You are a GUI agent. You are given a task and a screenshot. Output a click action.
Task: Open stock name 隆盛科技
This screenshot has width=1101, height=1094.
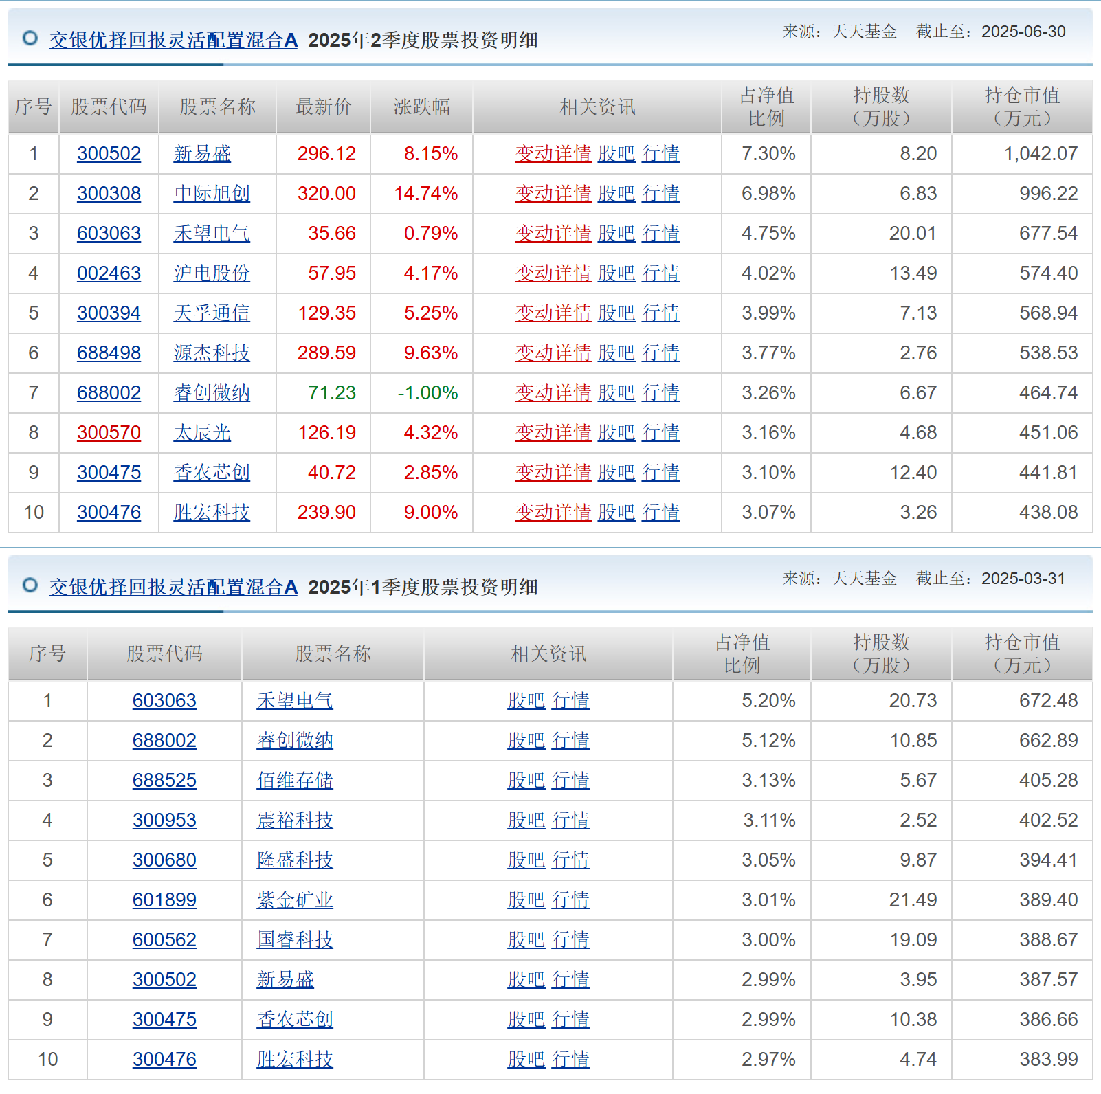[295, 860]
